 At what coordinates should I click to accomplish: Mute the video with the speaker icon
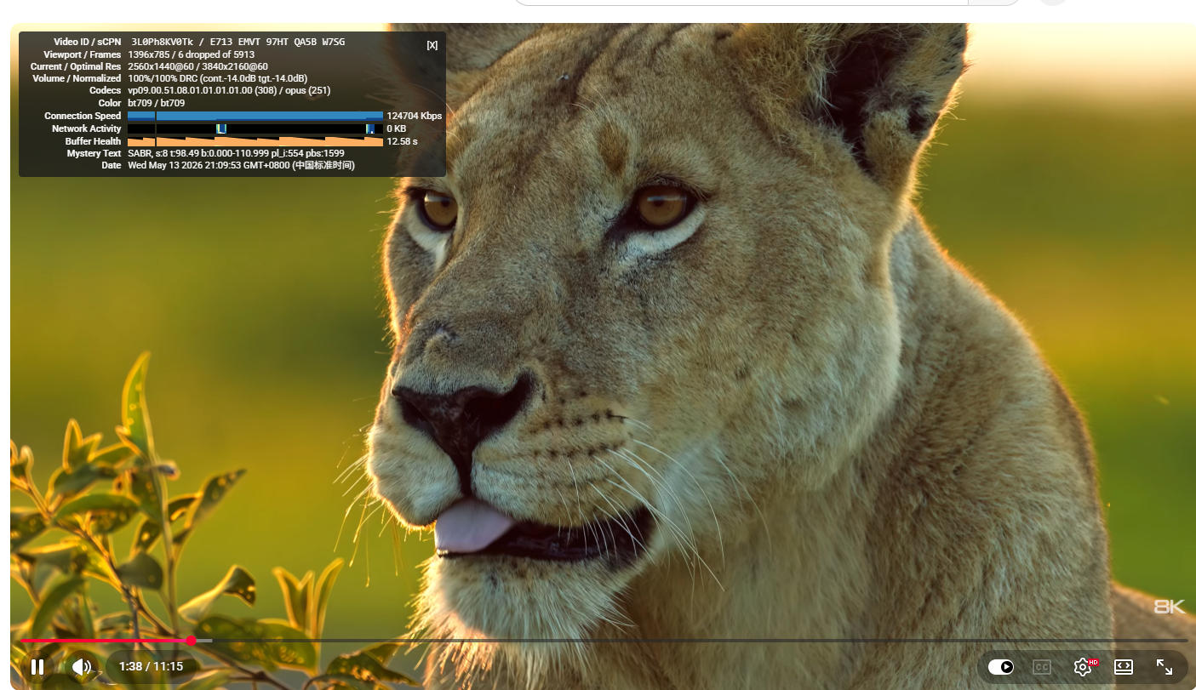coord(82,667)
